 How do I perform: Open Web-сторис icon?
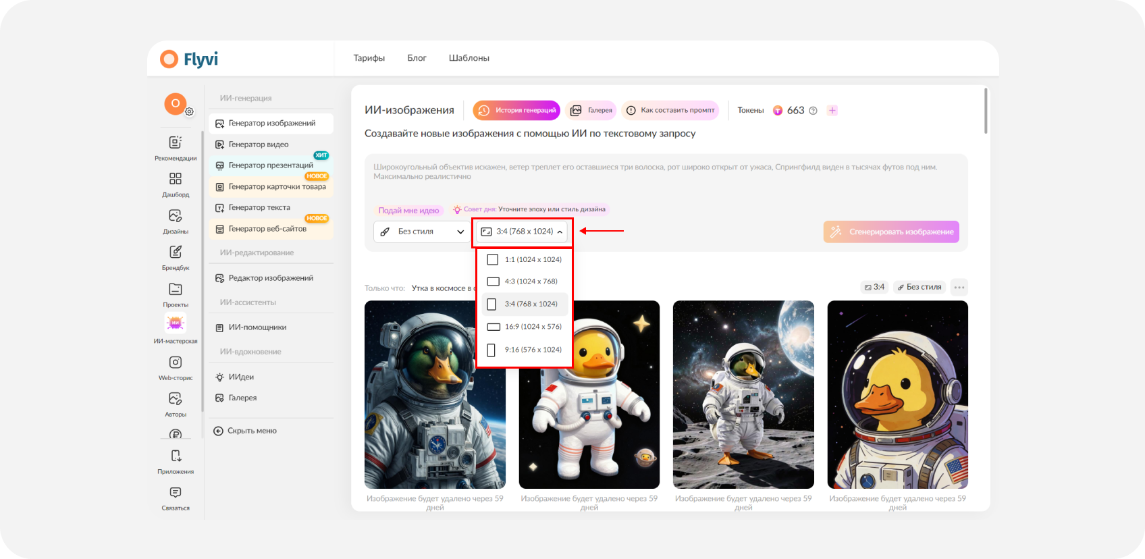click(176, 363)
